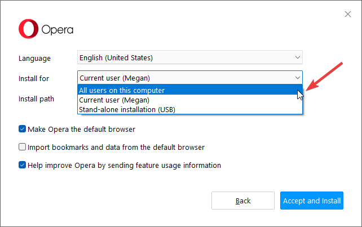The height and width of the screenshot is (227, 362).
Task: Click the Back button
Action: click(x=243, y=201)
